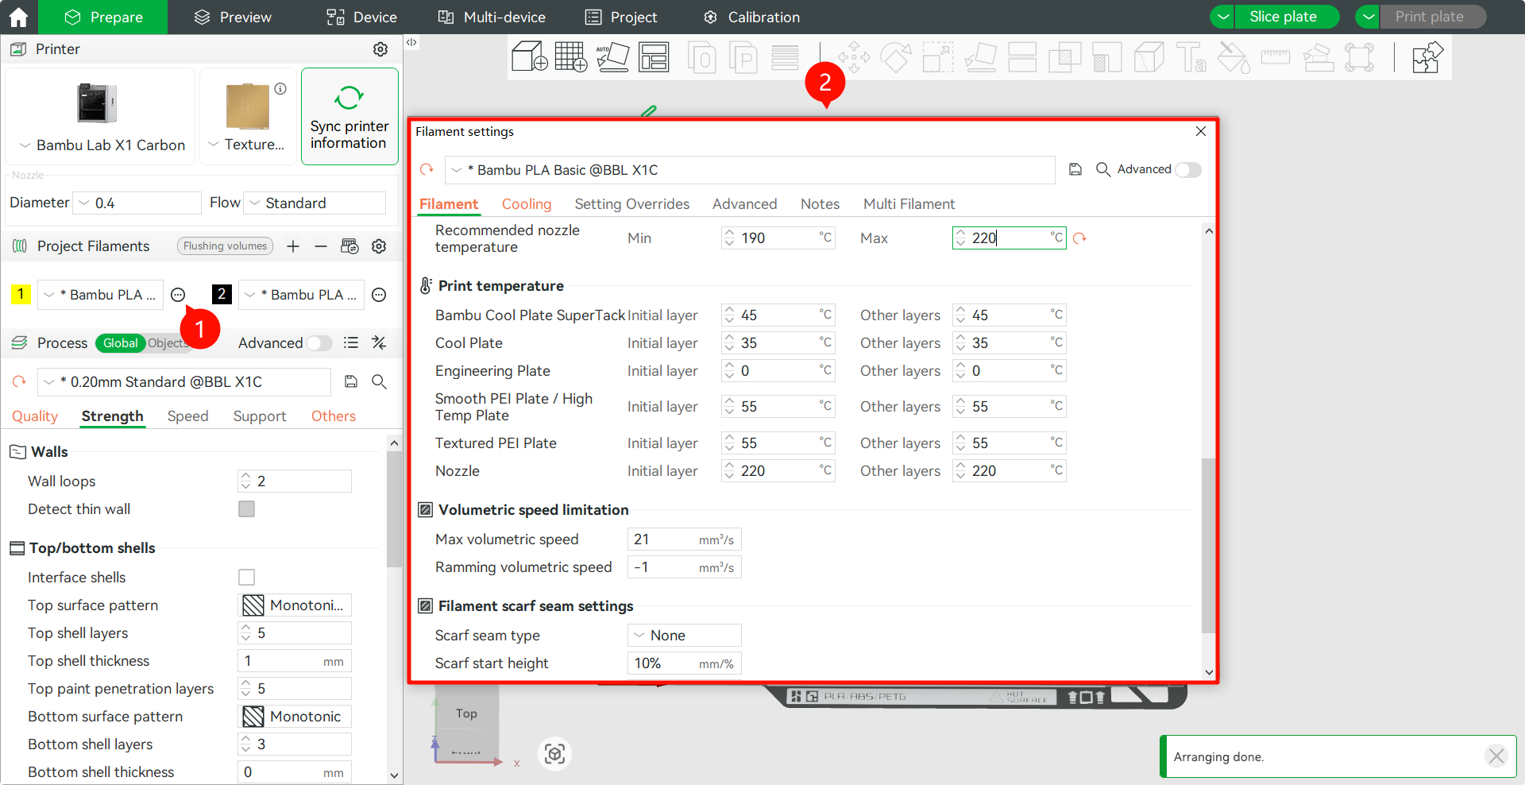1525x785 pixels.
Task: Reset Max nozzle temperature value
Action: point(1079,238)
